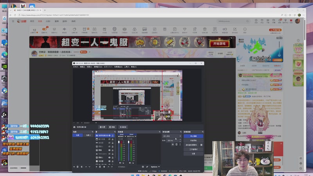The width and height of the screenshot is (313, 176).
Task: Open OBS 工具(T) menu
Action: [126, 67]
